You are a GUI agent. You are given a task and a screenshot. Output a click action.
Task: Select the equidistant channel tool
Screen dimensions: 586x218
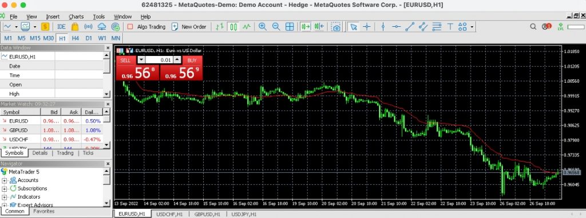pyautogui.click(x=423, y=26)
